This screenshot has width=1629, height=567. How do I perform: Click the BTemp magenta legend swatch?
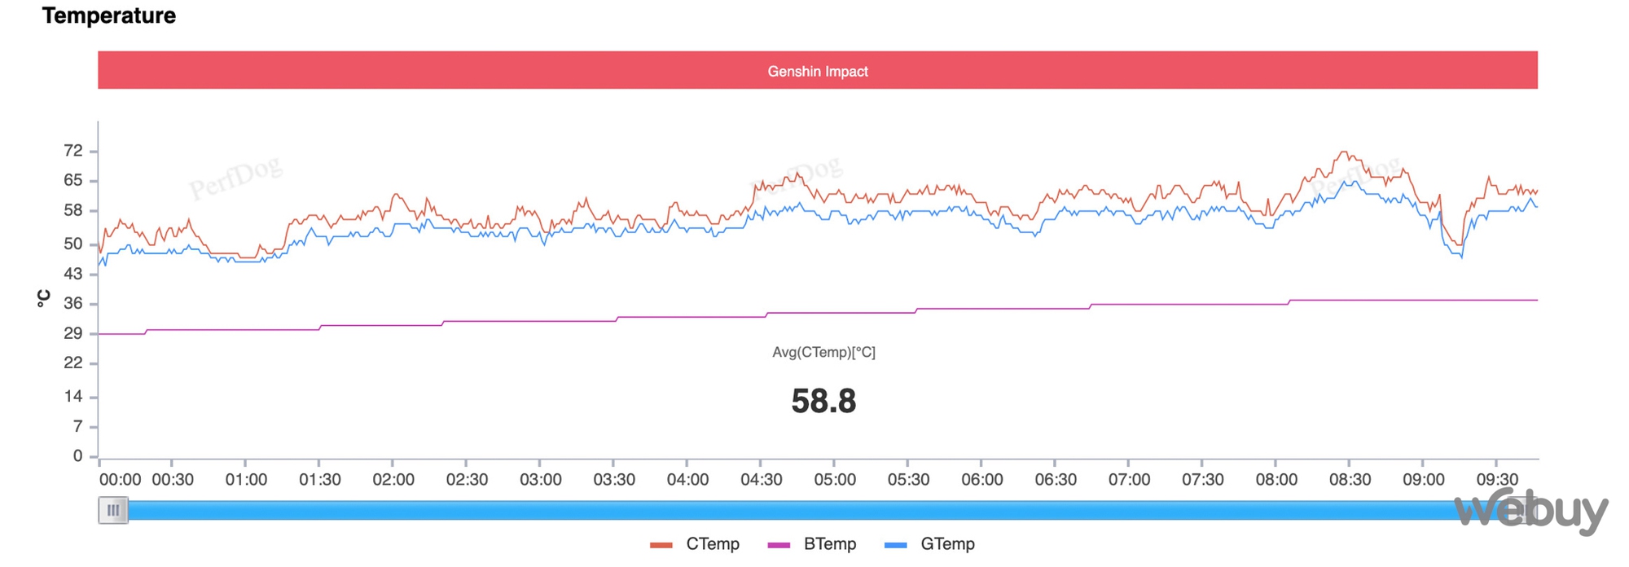pos(779,545)
